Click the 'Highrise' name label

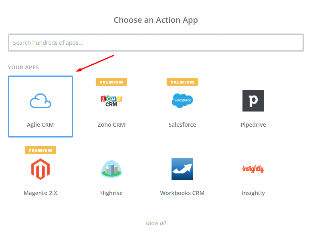pyautogui.click(x=111, y=193)
